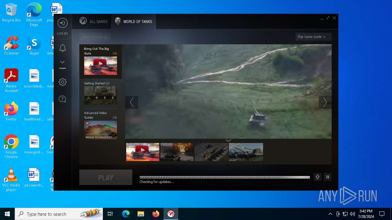Open network icon in system tray

tap(345, 214)
